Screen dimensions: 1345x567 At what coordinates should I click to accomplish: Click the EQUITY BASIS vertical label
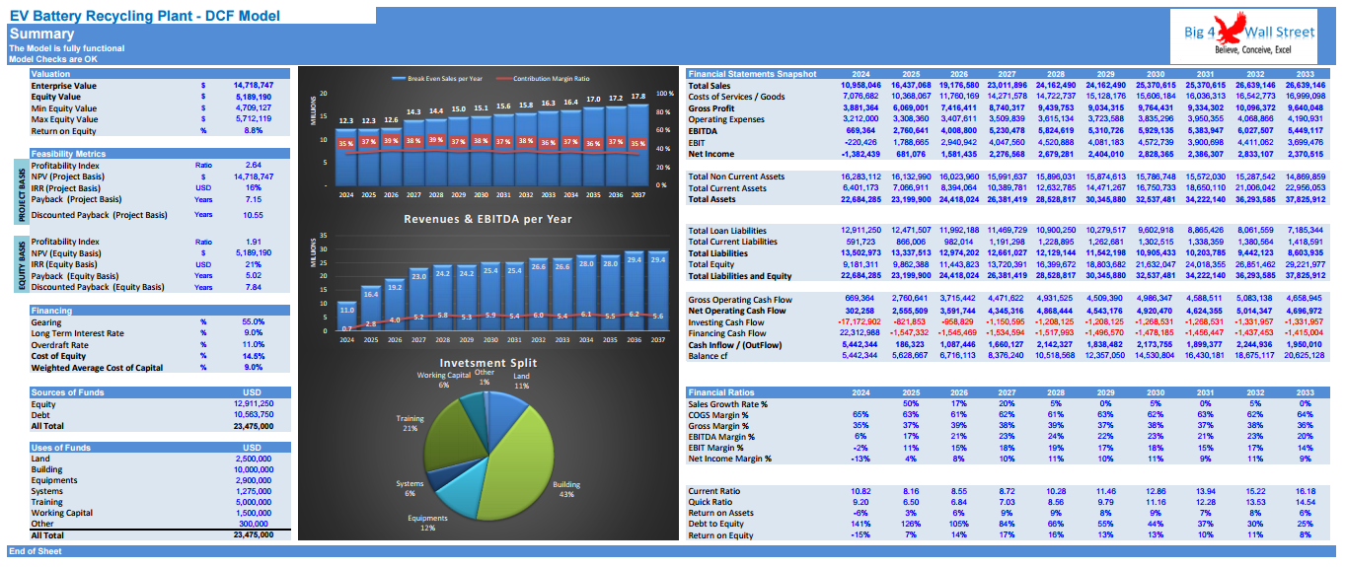tap(21, 264)
